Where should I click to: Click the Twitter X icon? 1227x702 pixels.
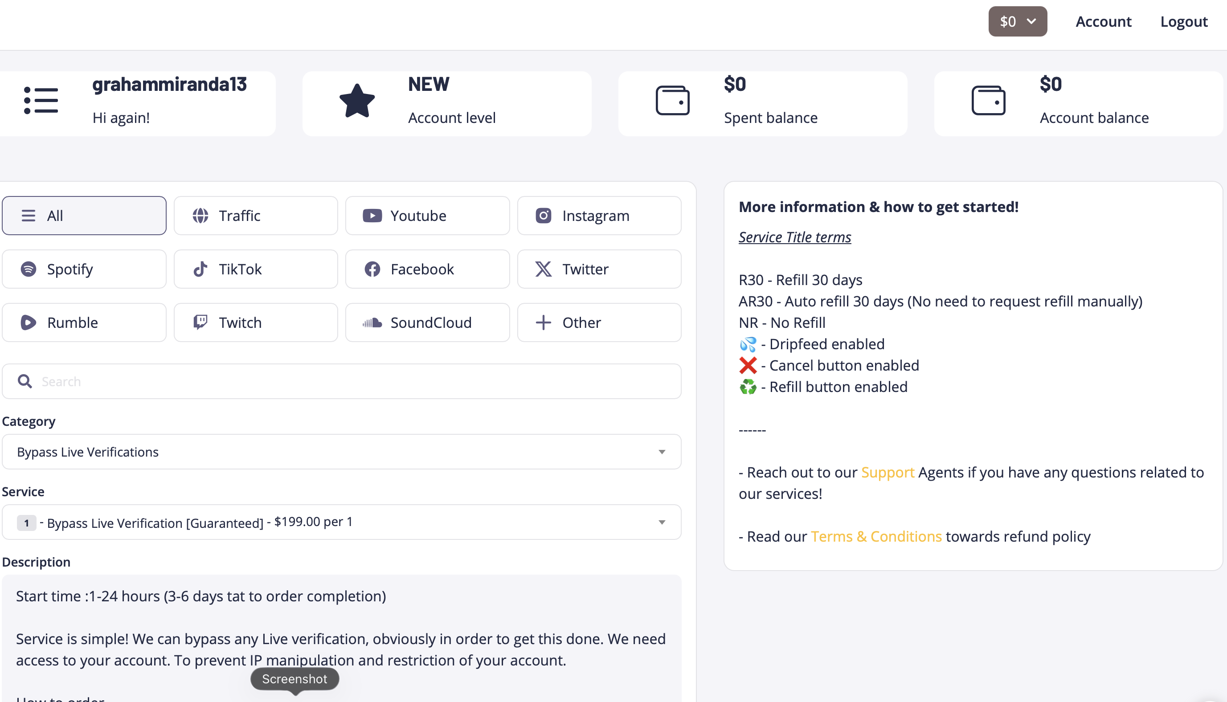coord(544,269)
